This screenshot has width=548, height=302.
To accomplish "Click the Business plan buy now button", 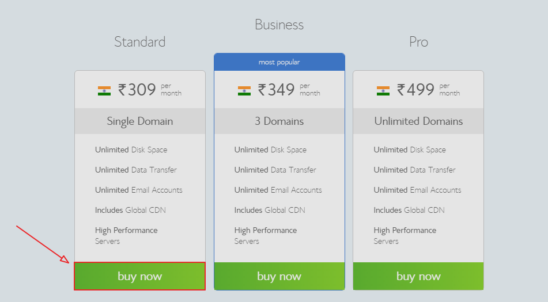I will click(279, 276).
